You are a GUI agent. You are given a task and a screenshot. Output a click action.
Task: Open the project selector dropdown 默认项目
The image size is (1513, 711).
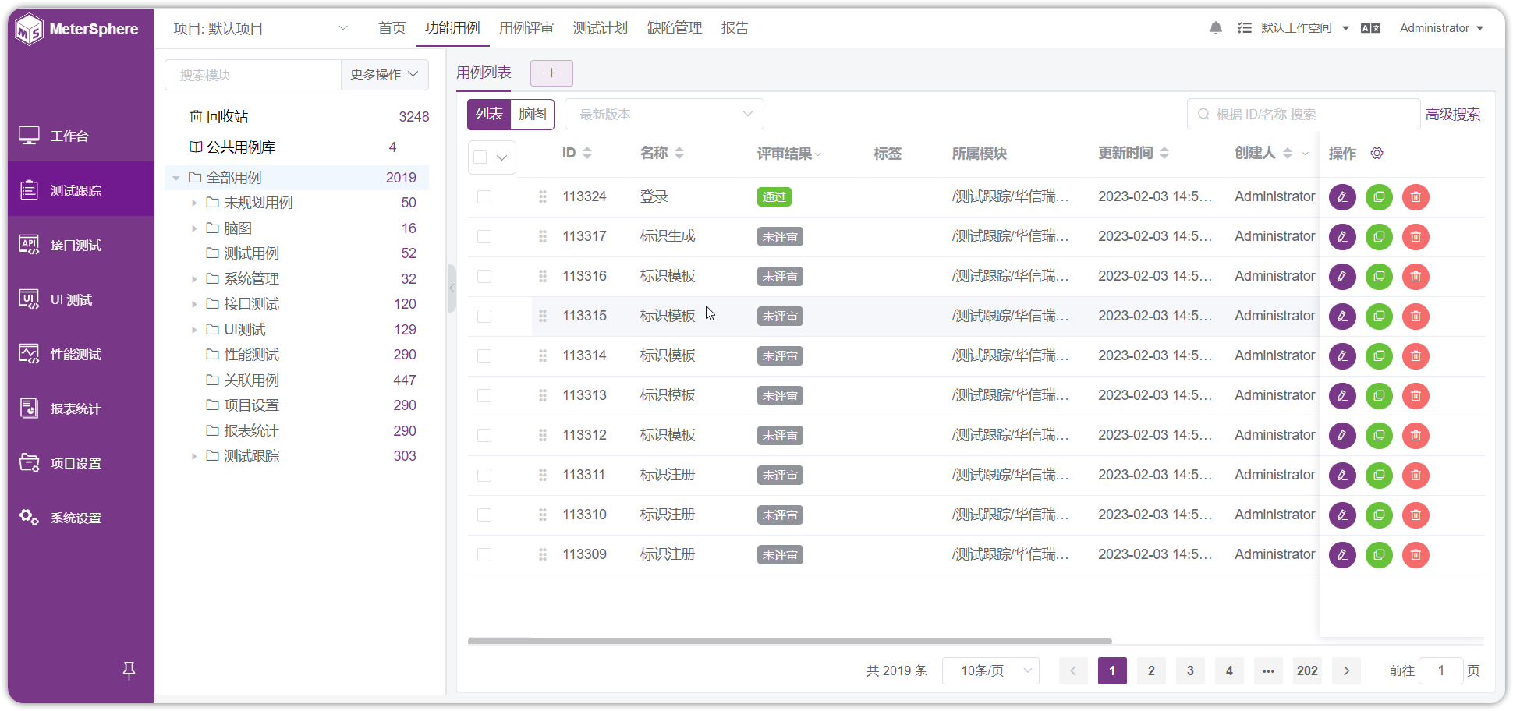260,29
